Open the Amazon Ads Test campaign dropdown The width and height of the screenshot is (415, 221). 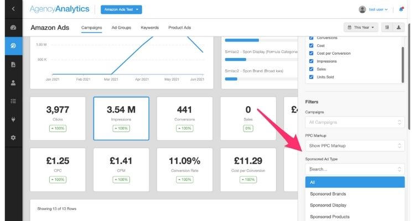click(x=121, y=9)
